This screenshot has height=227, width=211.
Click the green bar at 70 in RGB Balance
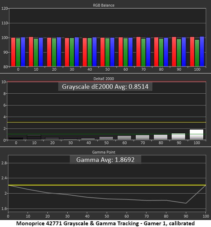click(x=143, y=52)
